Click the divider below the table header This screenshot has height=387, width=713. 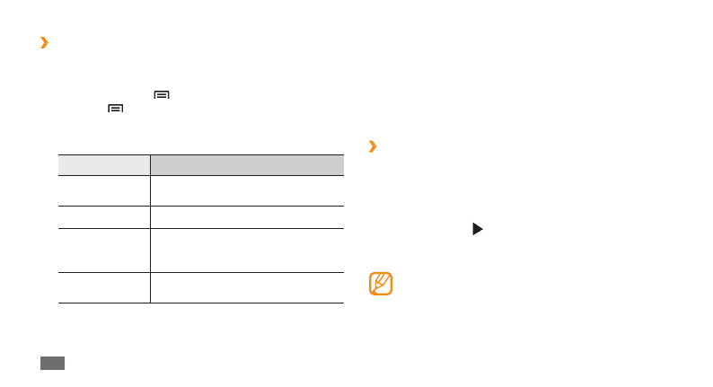coord(201,175)
